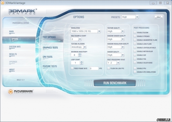Tick the Disable Motion Blur checkbox
The height and width of the screenshot is (122, 172).
(x=135, y=51)
